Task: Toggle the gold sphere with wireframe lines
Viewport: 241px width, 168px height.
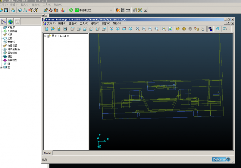Action: (184, 29)
